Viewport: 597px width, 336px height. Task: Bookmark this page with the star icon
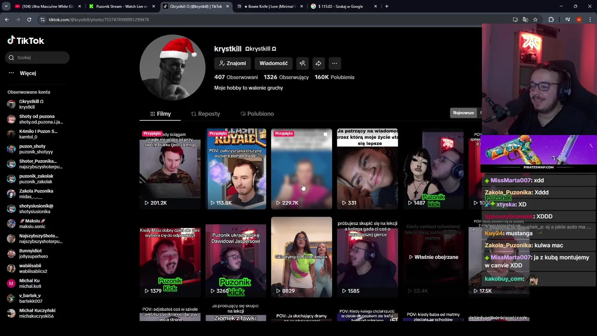535,20
